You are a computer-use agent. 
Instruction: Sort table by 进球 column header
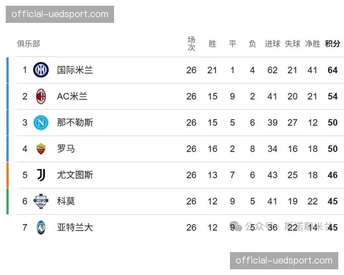point(272,44)
